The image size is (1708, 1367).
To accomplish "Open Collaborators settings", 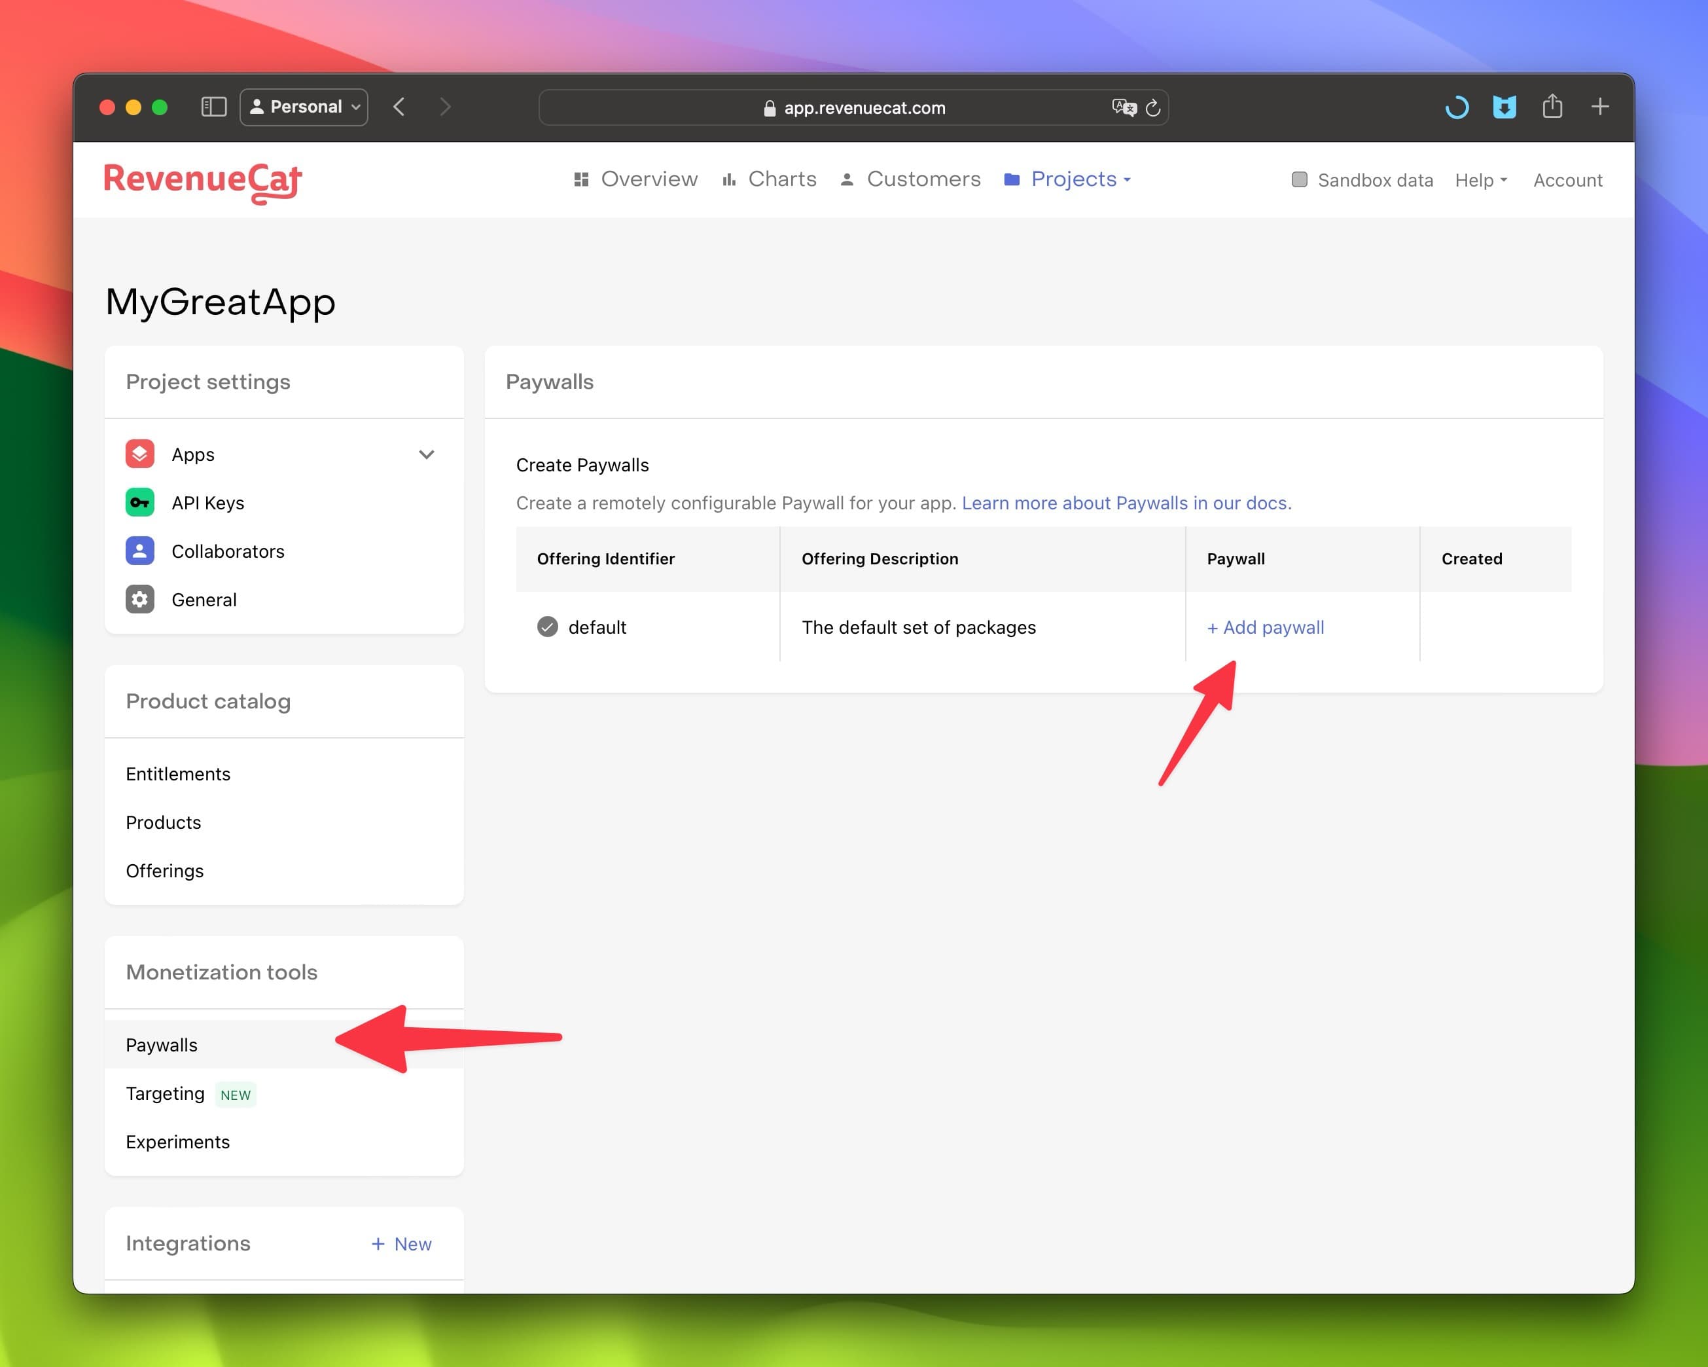I will click(283, 551).
